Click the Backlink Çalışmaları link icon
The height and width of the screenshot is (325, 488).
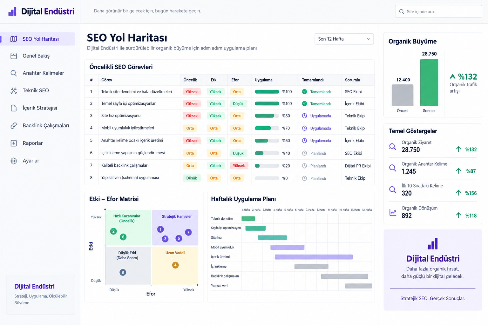coord(14,126)
